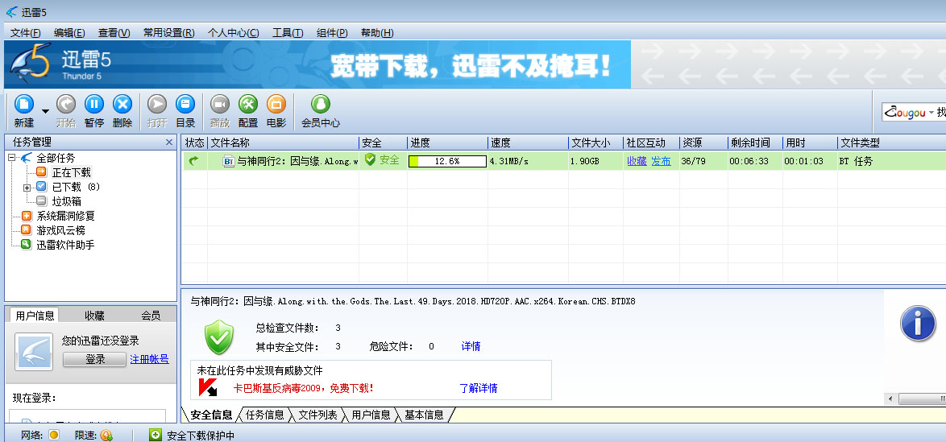The height and width of the screenshot is (442, 946).
Task: Open the 个人中心(C) menu
Action: coord(234,32)
